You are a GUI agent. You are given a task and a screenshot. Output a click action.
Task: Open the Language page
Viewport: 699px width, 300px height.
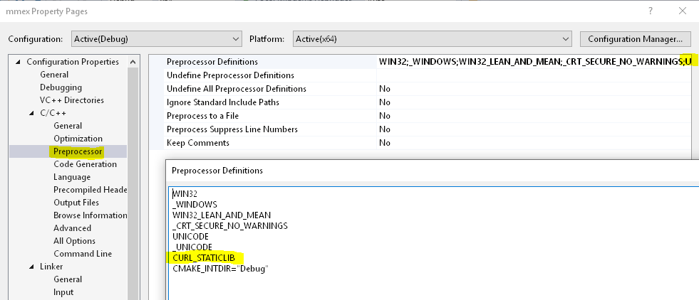point(72,177)
